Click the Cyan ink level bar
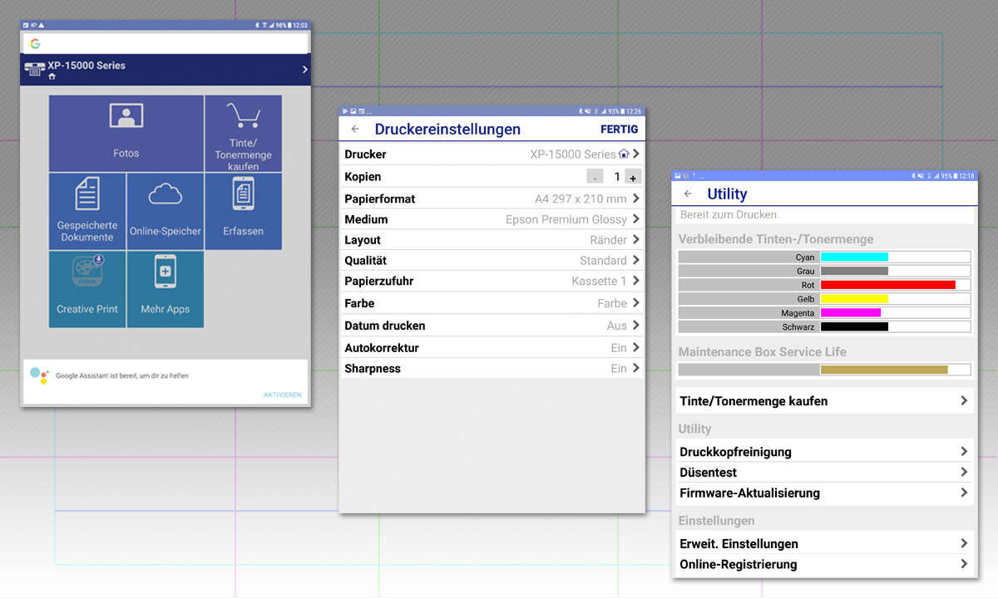Screen dimensions: 998x598 (x=896, y=257)
